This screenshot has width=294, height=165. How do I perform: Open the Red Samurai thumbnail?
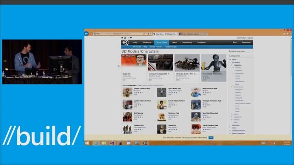[x=128, y=117]
